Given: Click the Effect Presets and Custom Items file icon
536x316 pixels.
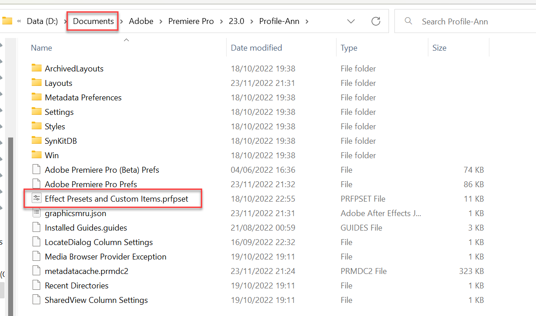Looking at the screenshot, I should coord(37,198).
